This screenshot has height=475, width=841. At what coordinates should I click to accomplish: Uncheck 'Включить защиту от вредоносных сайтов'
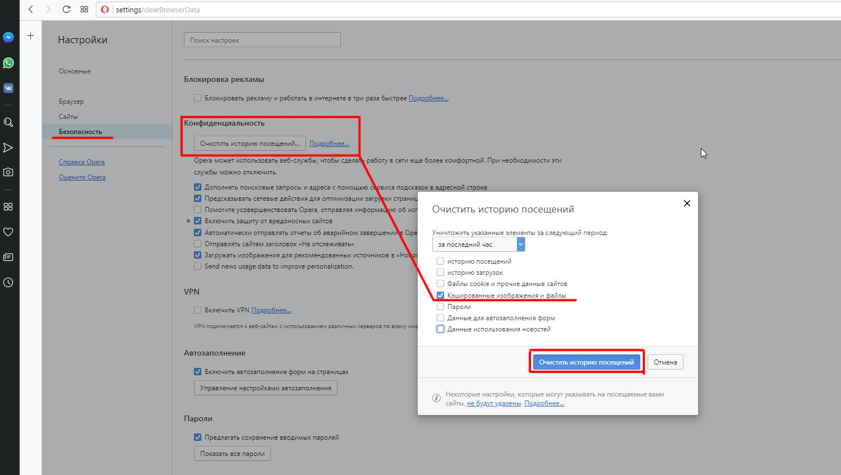click(x=197, y=221)
